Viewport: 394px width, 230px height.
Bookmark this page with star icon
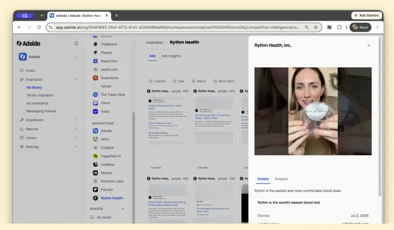tap(315, 27)
